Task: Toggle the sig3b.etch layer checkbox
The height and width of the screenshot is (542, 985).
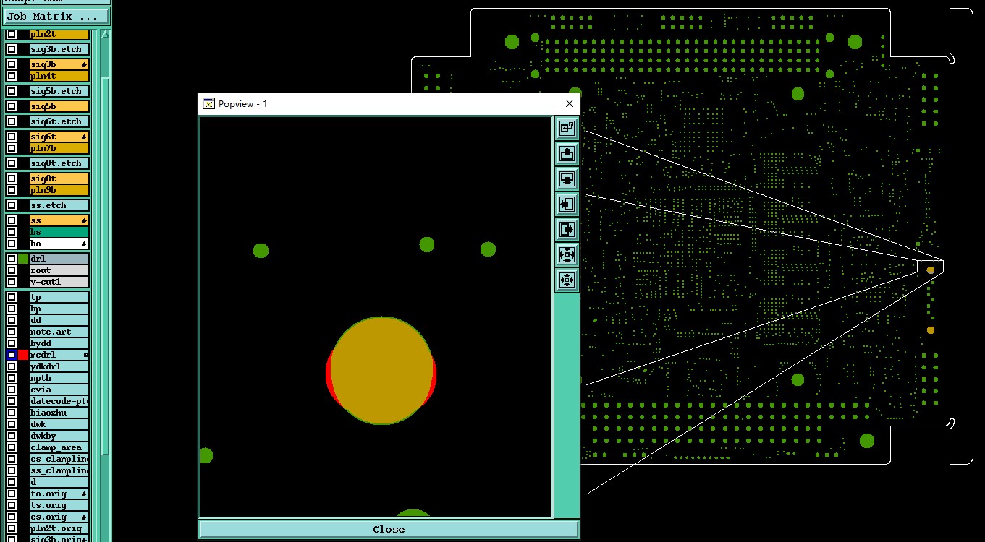Action: point(12,49)
